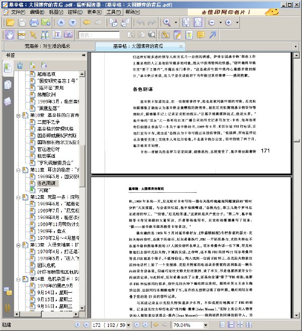Open the 帮助(H) menu
Screen dimensions: 302x331
tap(132, 12)
